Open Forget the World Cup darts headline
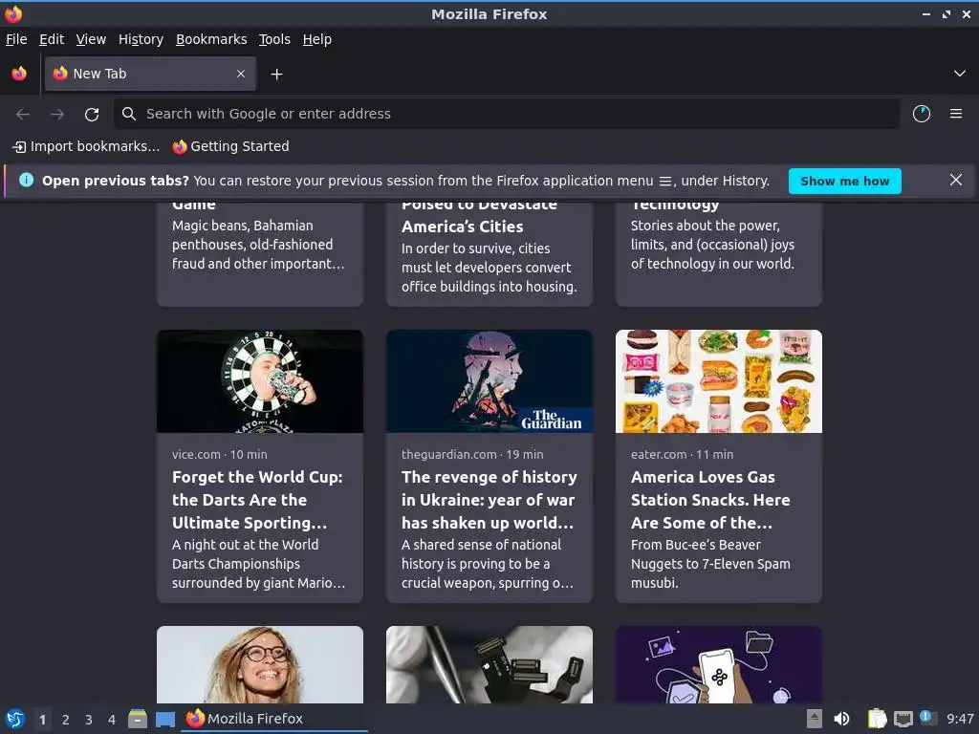 click(257, 500)
